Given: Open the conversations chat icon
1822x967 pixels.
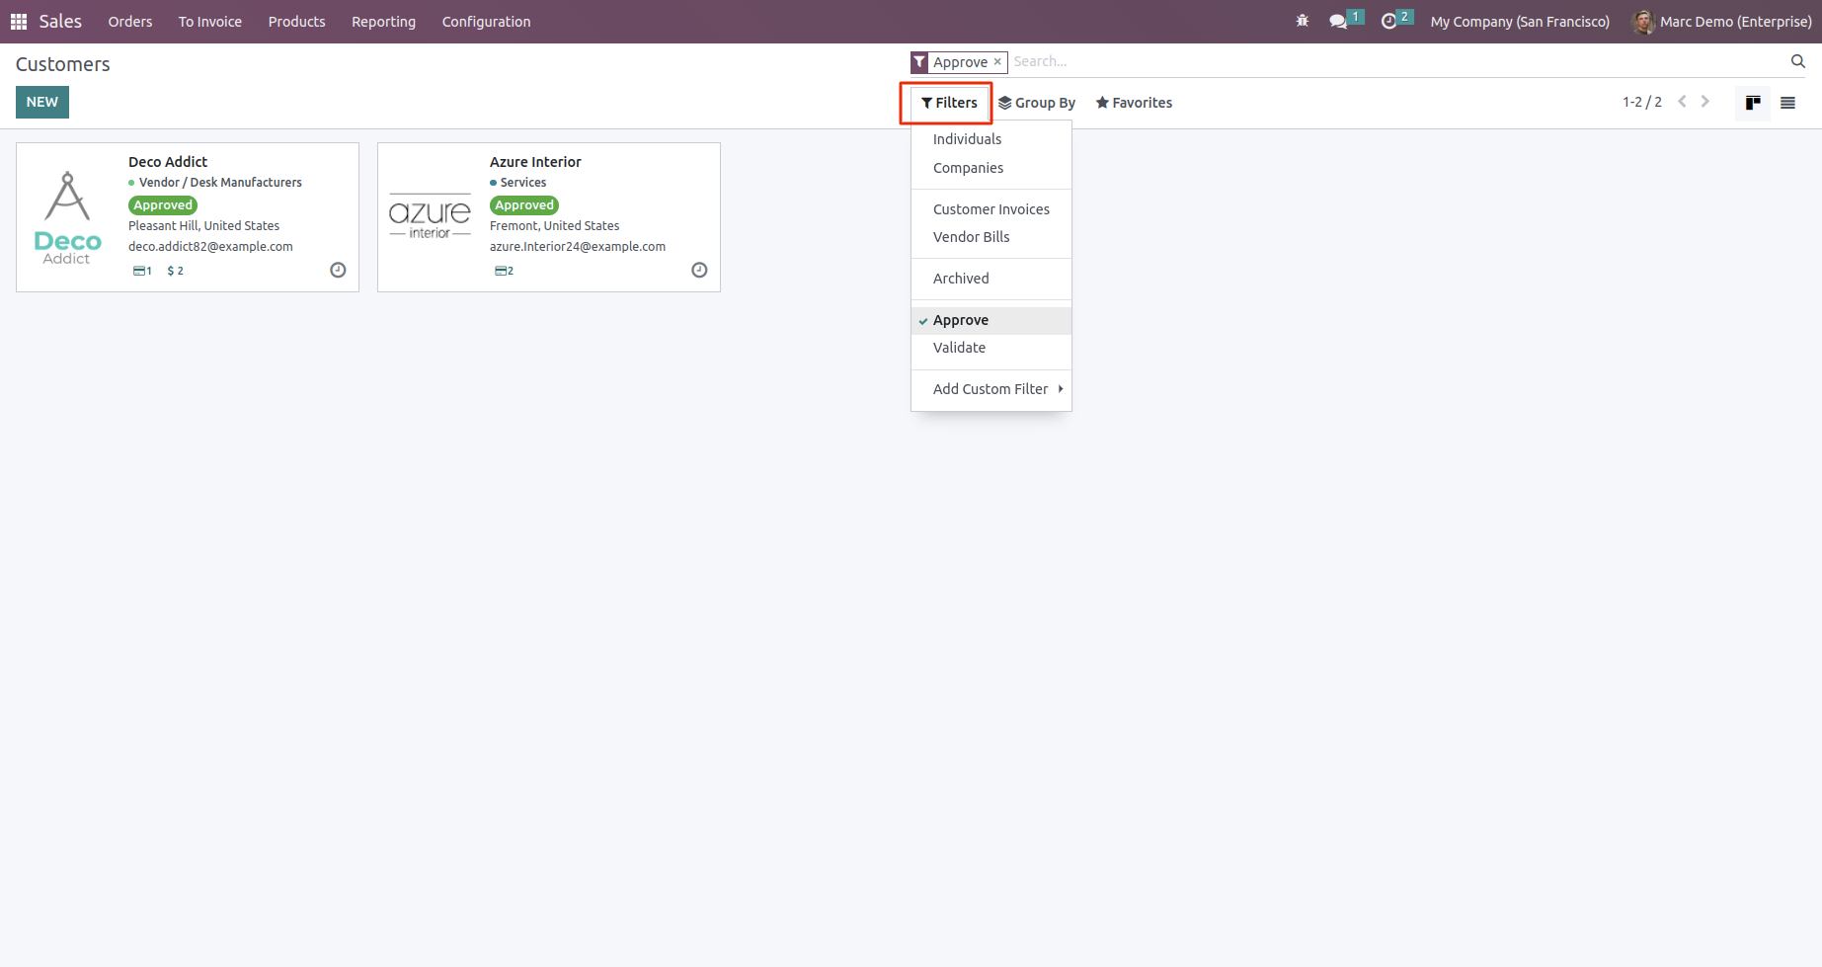Looking at the screenshot, I should tap(1338, 21).
